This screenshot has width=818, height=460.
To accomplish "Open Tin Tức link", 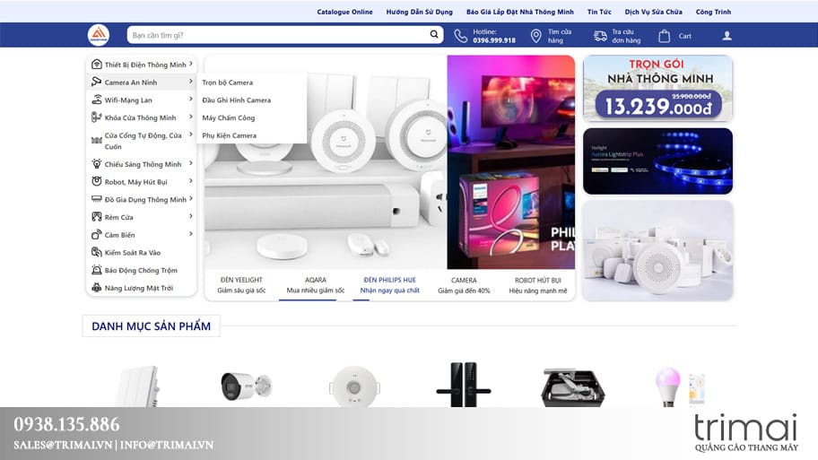I will (599, 12).
